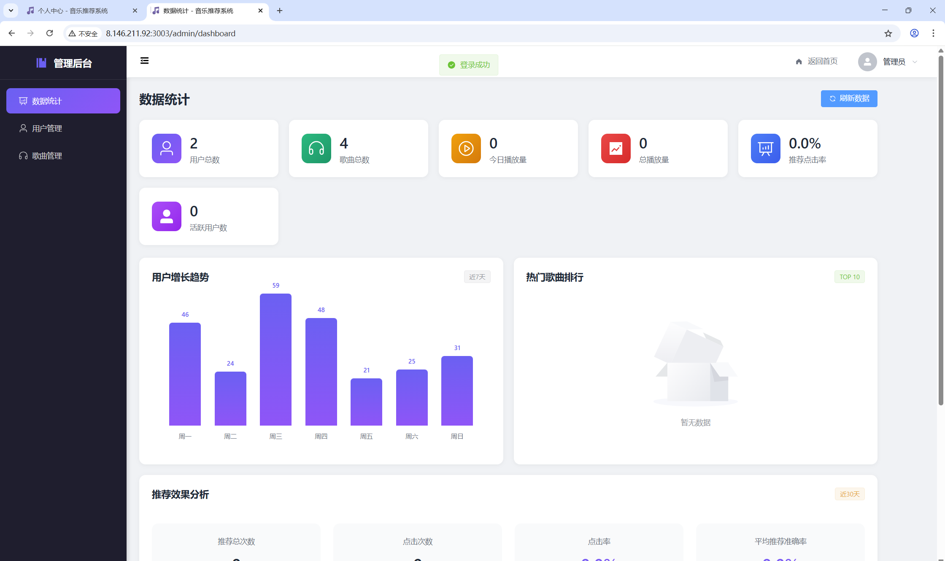This screenshot has width=945, height=561.
Task: Click the red total plays chart icon
Action: click(x=616, y=148)
